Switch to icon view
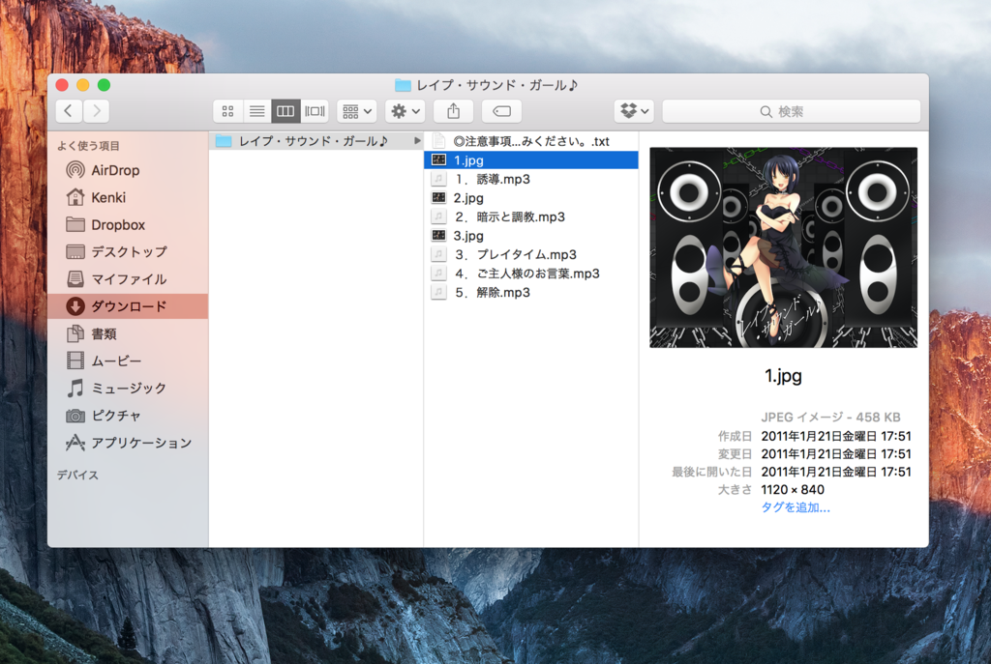Screen dimensions: 991x664 pos(227,112)
